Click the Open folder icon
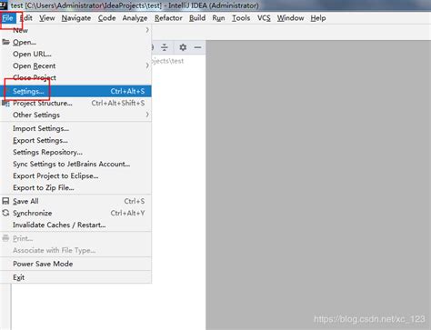Viewport: 431px width, 330px height. coord(5,42)
